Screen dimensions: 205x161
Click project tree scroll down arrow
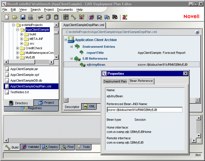click(x=56, y=57)
